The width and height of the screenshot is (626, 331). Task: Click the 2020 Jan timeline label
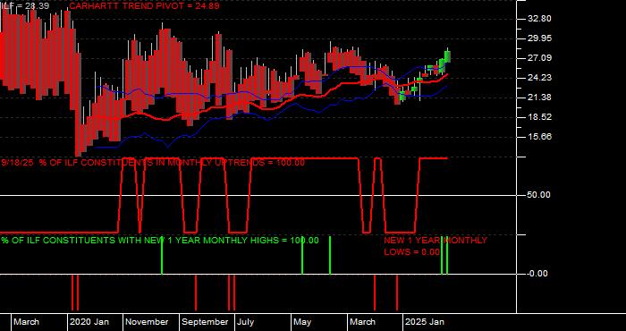point(89,322)
